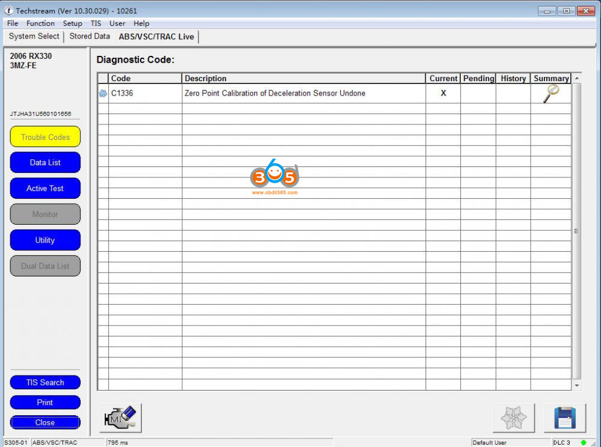601x447 pixels.
Task: Click the snowflake icon beside code C1336
Action: coord(103,93)
